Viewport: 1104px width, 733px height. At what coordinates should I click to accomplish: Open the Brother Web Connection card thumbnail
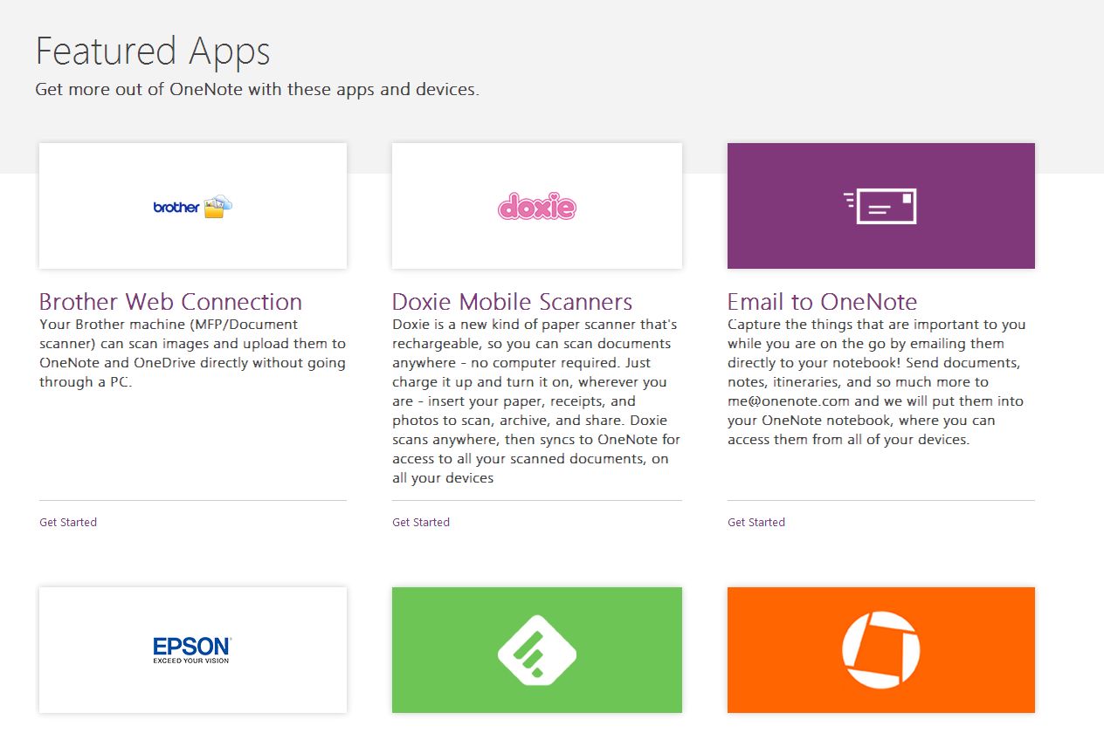(193, 206)
